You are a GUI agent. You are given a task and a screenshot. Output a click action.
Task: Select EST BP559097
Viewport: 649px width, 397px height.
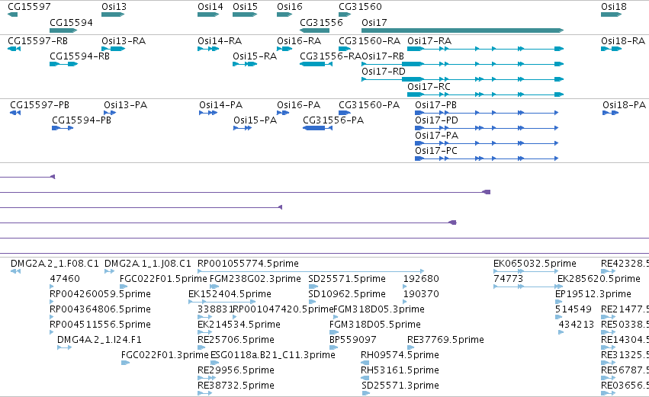(353, 340)
